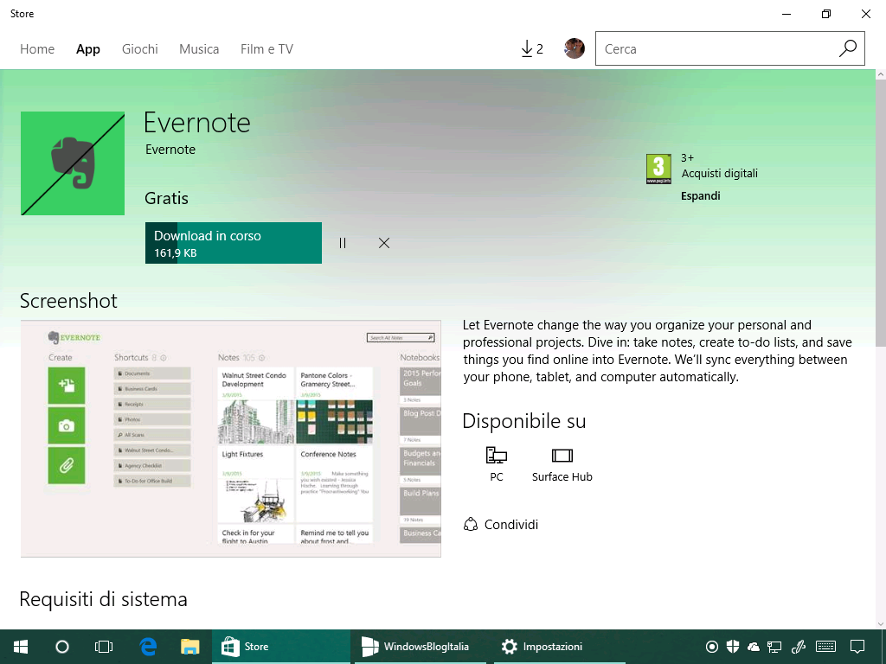886x664 pixels.
Task: Share the app via Condividi
Action: pyautogui.click(x=501, y=525)
